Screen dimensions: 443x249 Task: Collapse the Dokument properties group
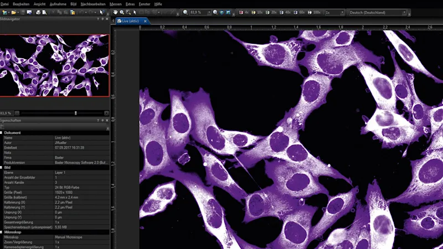[x=1, y=133]
